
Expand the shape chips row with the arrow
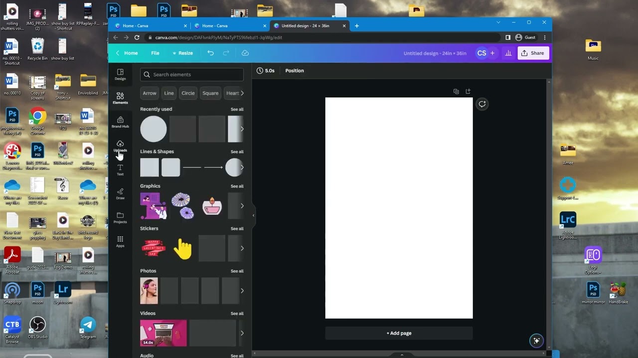[x=242, y=93]
